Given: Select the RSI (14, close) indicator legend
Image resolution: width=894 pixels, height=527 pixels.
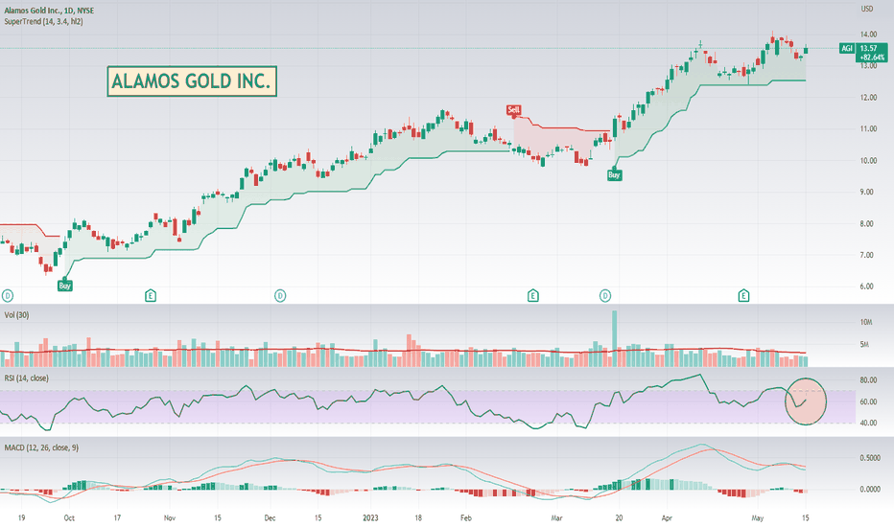Looking at the screenshot, I should (x=26, y=378).
